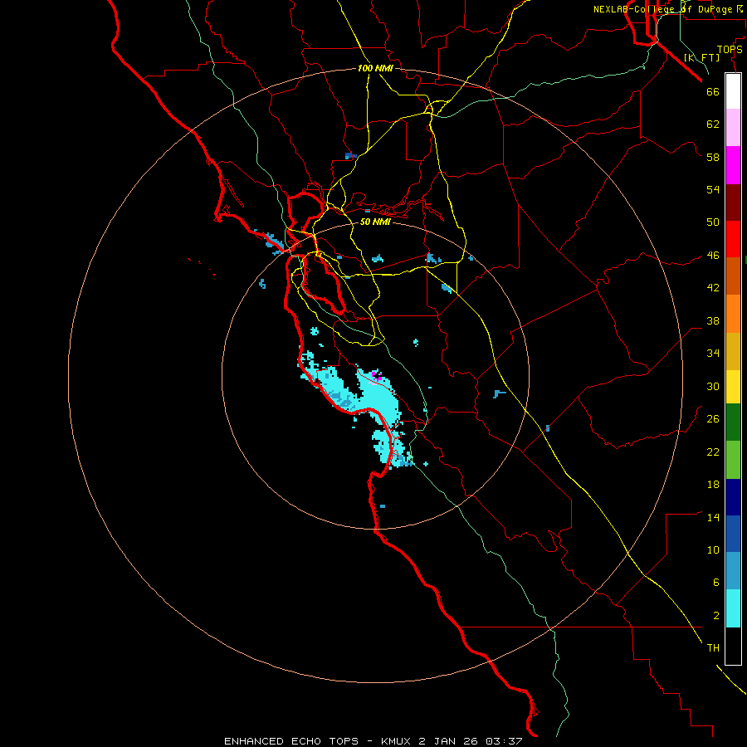747x747 pixels.
Task: Click the navy blue legend swatch
Action: pos(733,497)
